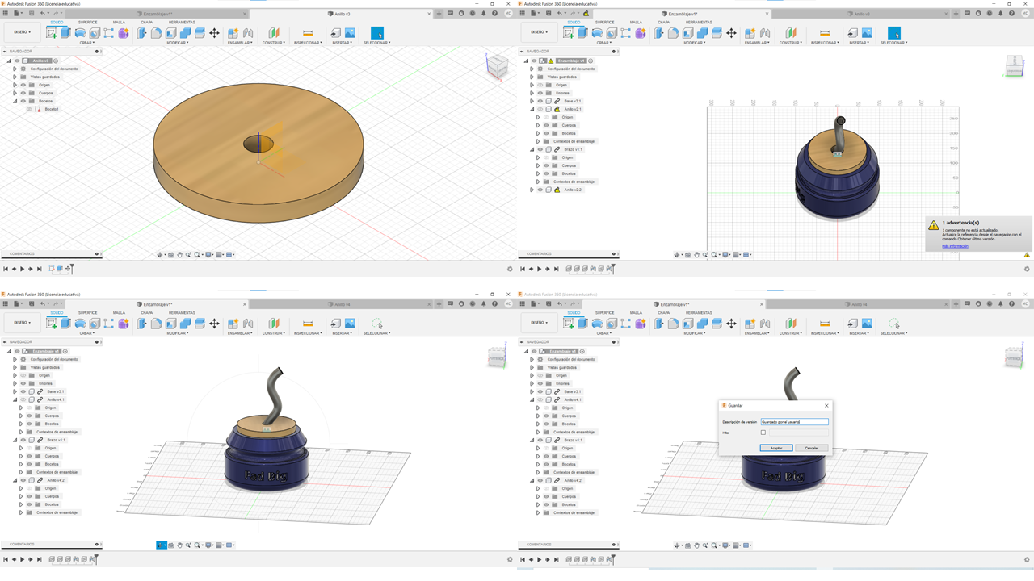Play the timeline in top-left window
The image size is (1034, 581).
22,269
